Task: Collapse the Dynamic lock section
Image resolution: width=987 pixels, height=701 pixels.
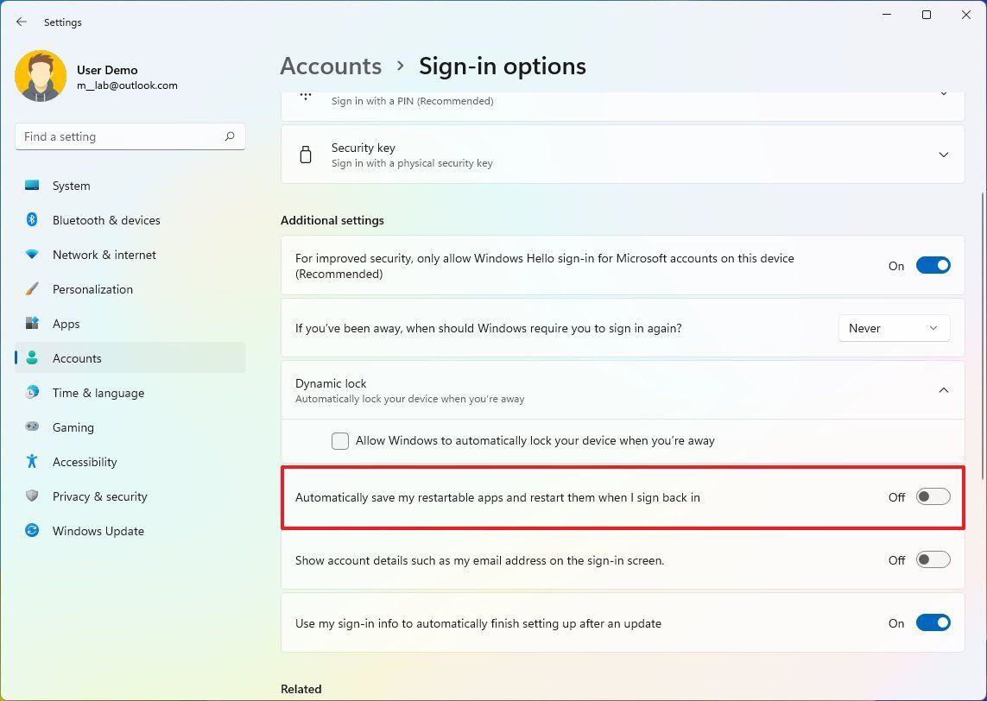Action: [944, 389]
